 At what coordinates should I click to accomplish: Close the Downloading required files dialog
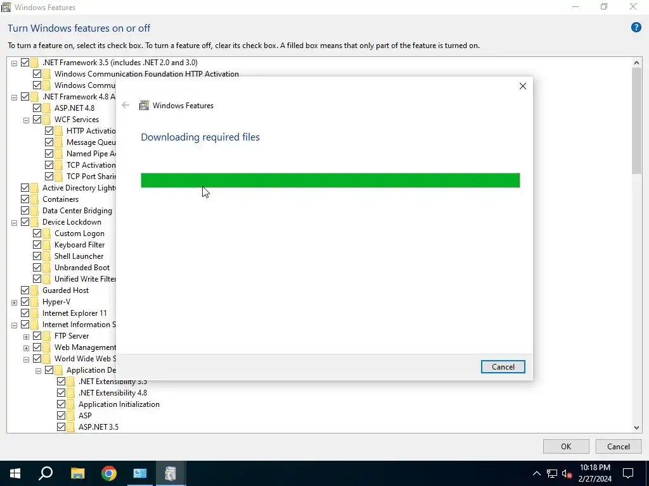(x=523, y=86)
